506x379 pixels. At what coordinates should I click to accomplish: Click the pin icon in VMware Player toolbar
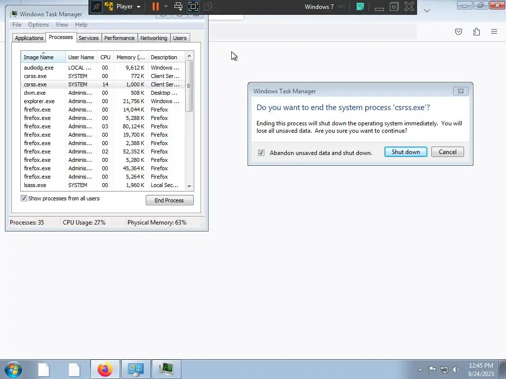[x=96, y=7]
